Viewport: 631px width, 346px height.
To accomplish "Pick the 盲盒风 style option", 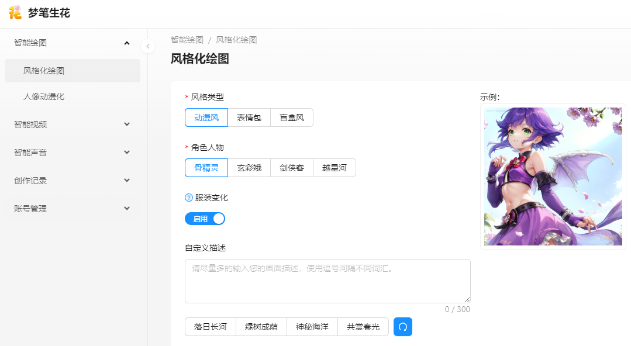I will (x=292, y=117).
